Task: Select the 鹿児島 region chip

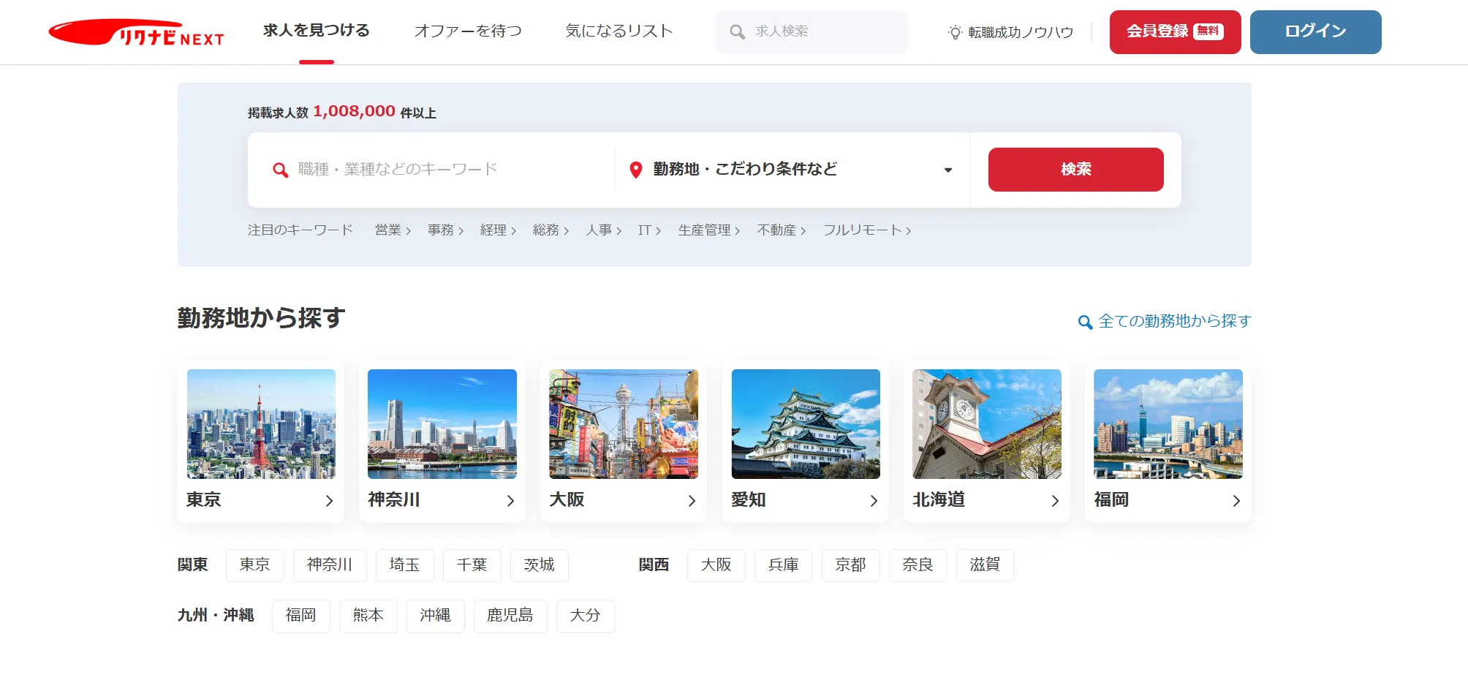Action: tap(510, 616)
